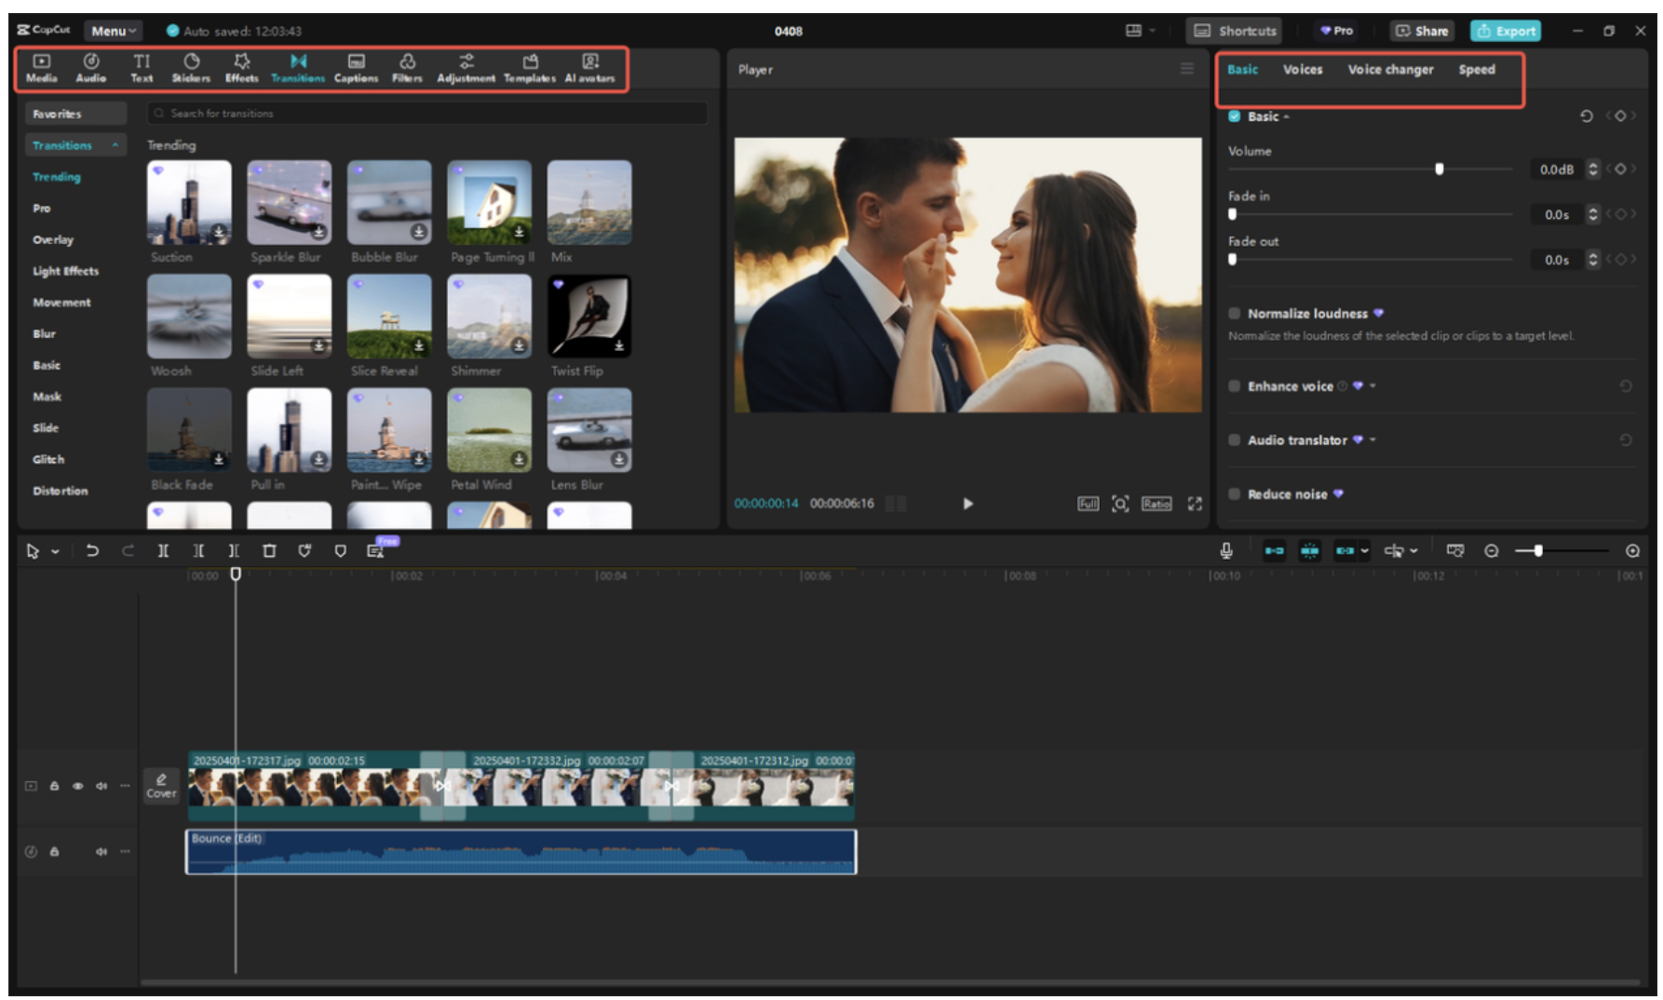Open the Effects panel icon
Viewport: 1663px width, 1000px height.
pos(242,68)
